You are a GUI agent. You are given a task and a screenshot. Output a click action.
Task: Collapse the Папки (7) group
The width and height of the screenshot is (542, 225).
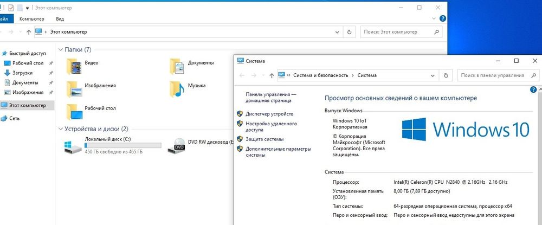pyautogui.click(x=61, y=50)
